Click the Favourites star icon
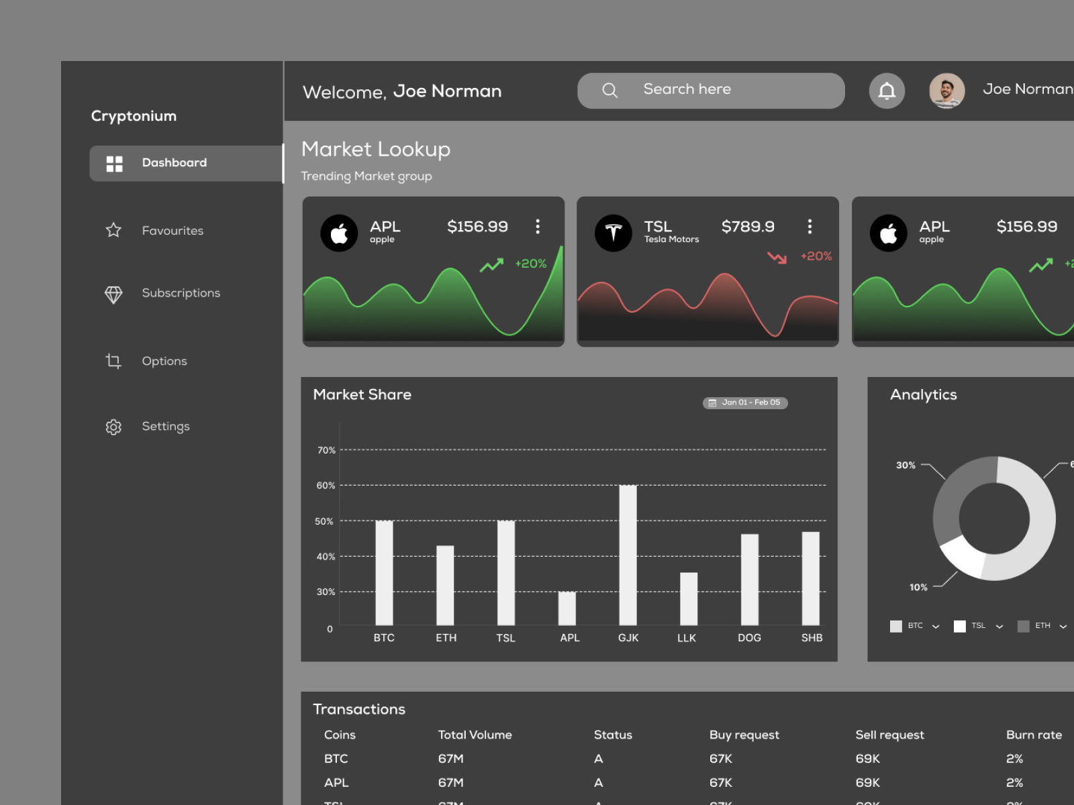Viewport: 1074px width, 805px height. point(113,230)
